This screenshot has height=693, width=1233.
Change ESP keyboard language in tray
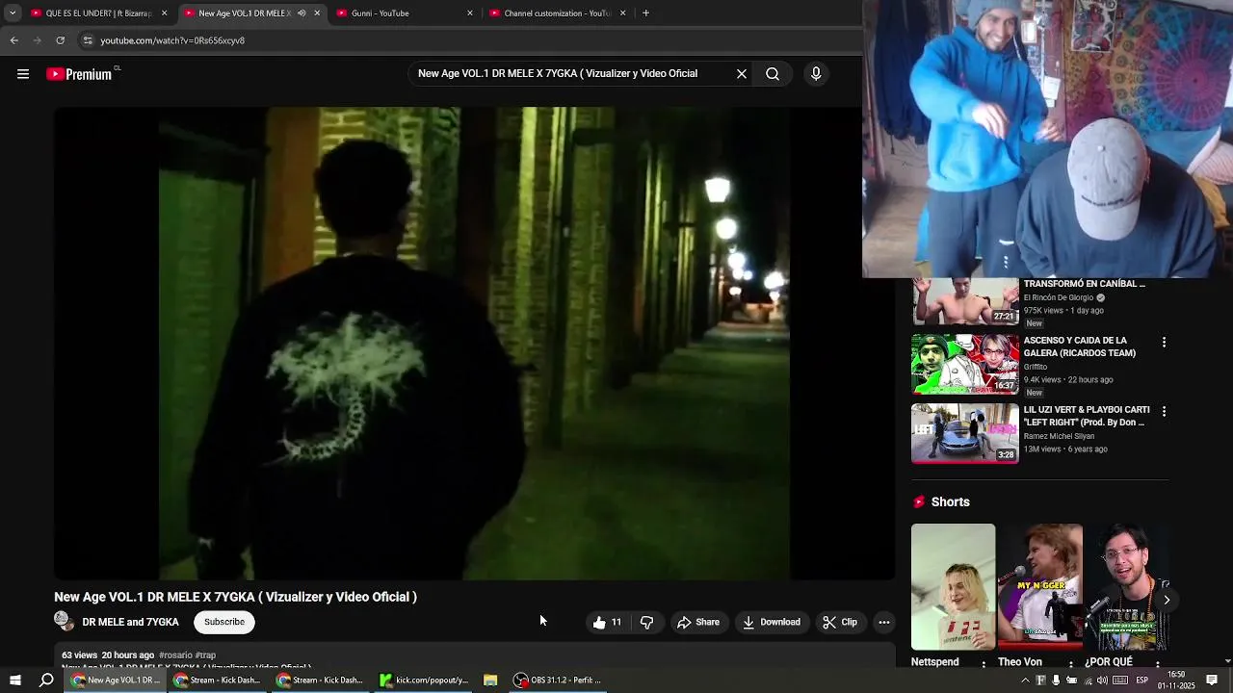1142,680
